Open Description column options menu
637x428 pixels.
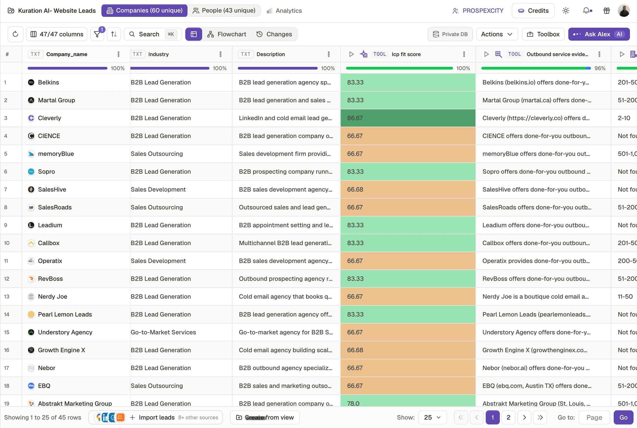(x=329, y=54)
